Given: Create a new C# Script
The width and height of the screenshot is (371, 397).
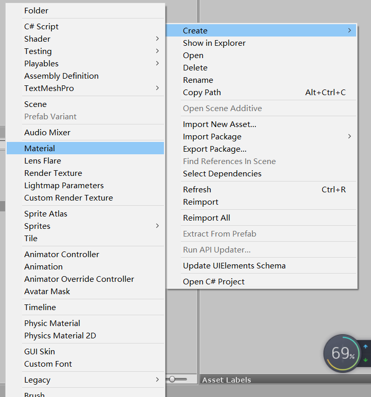Looking at the screenshot, I should coord(85,27).
